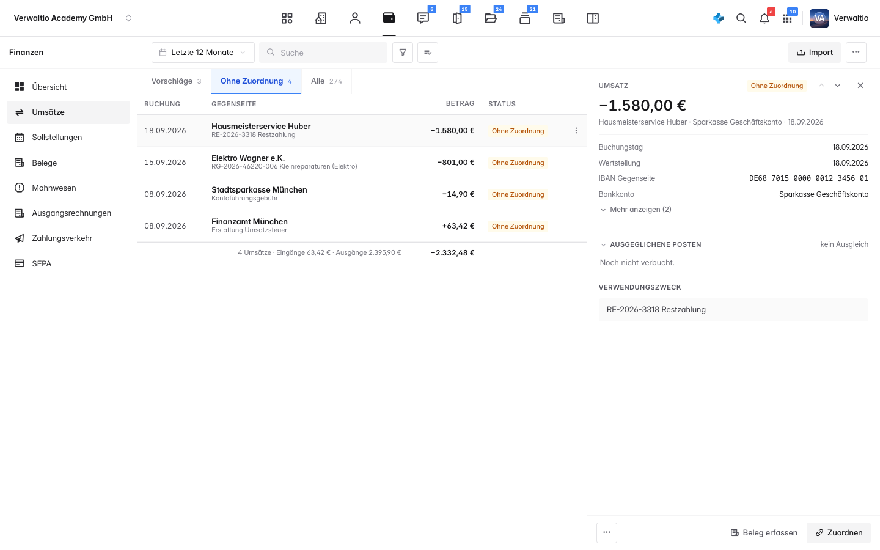This screenshot has width=880, height=550.
Task: Switch to the Alle tab
Action: [326, 81]
